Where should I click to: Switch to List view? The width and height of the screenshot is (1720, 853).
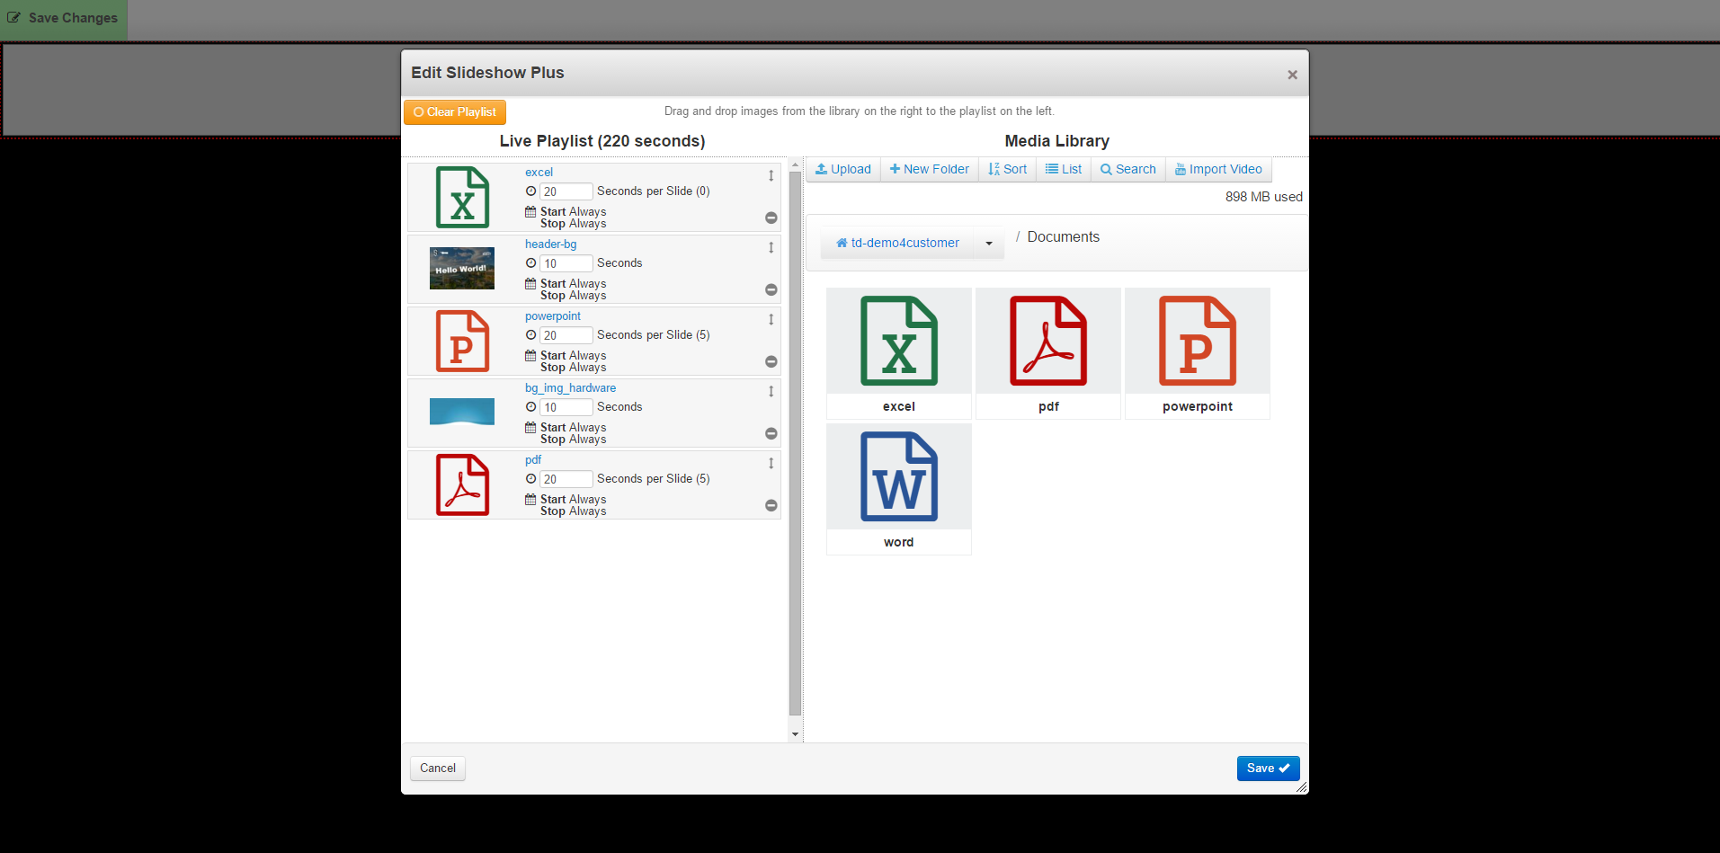pos(1064,169)
